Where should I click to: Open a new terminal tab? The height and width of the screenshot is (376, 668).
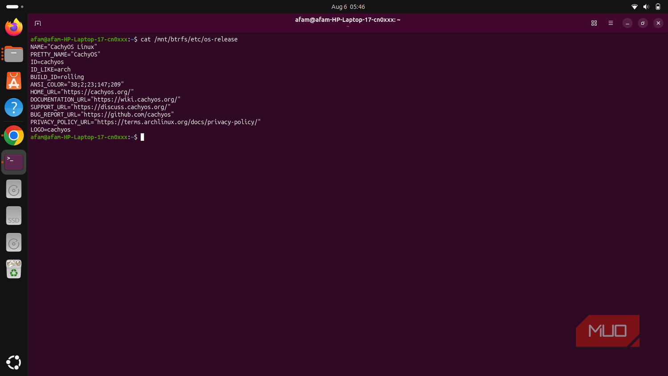pyautogui.click(x=38, y=23)
